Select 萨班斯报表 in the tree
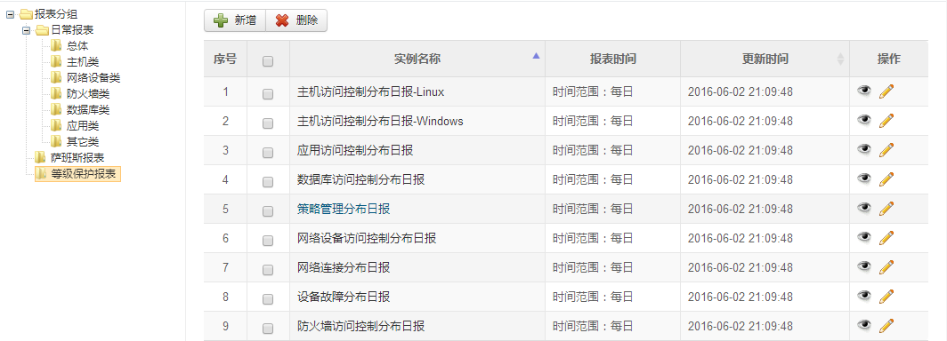Image resolution: width=947 pixels, height=341 pixels. point(77,158)
